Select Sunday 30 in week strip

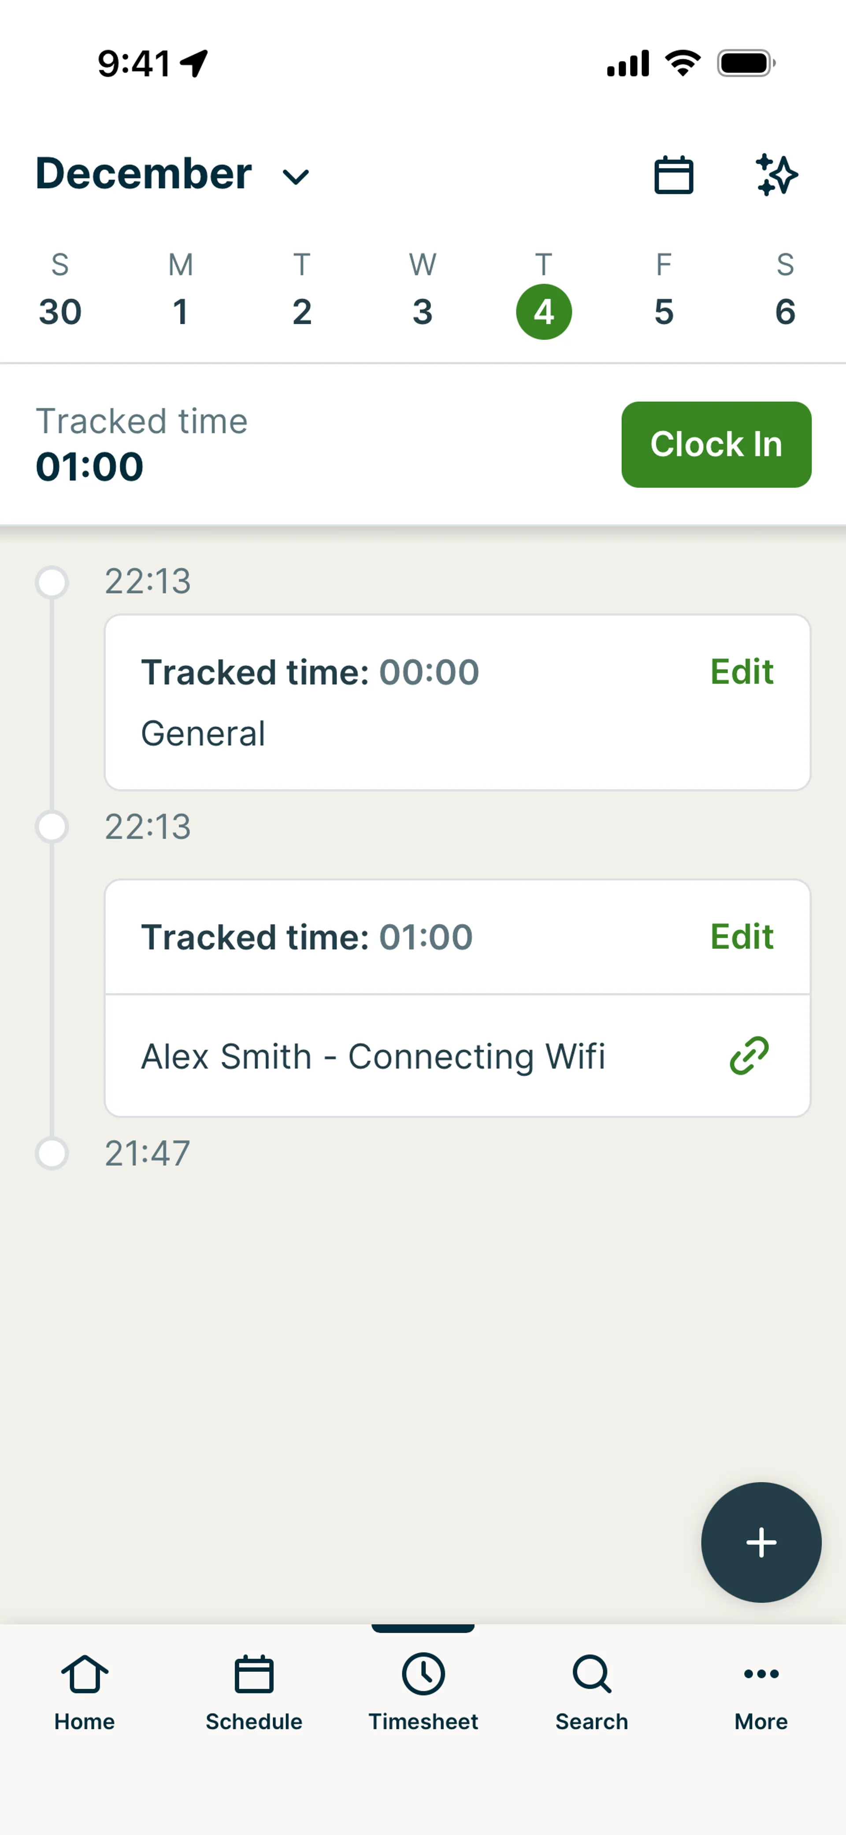pos(60,310)
